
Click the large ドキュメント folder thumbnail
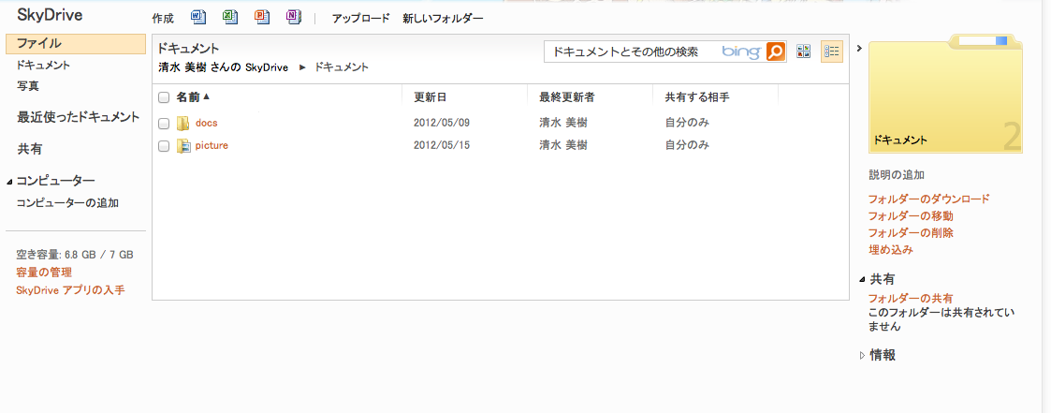pyautogui.click(x=946, y=96)
